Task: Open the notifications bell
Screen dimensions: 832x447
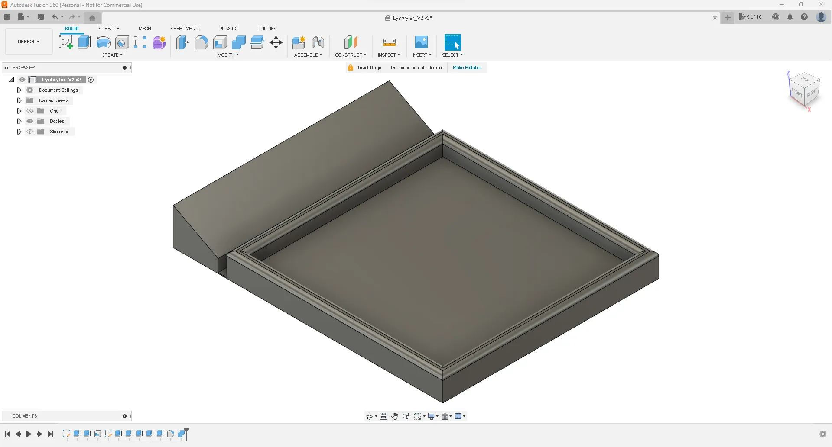Action: click(790, 17)
